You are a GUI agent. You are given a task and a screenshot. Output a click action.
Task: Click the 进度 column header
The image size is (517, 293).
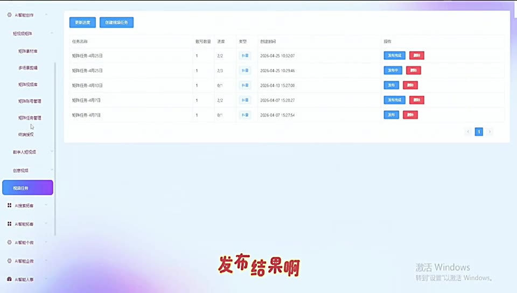221,41
